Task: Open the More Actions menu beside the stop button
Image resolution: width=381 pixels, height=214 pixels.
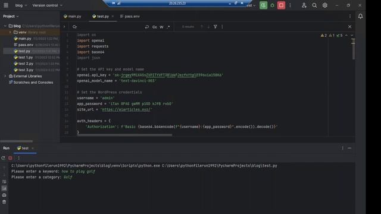Action: point(290,5)
